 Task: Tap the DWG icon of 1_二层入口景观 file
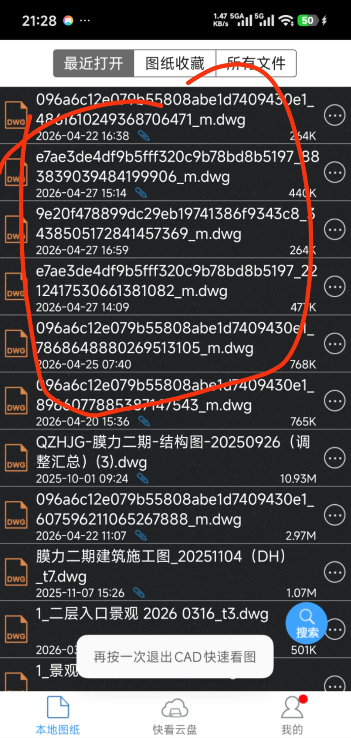coord(16,629)
